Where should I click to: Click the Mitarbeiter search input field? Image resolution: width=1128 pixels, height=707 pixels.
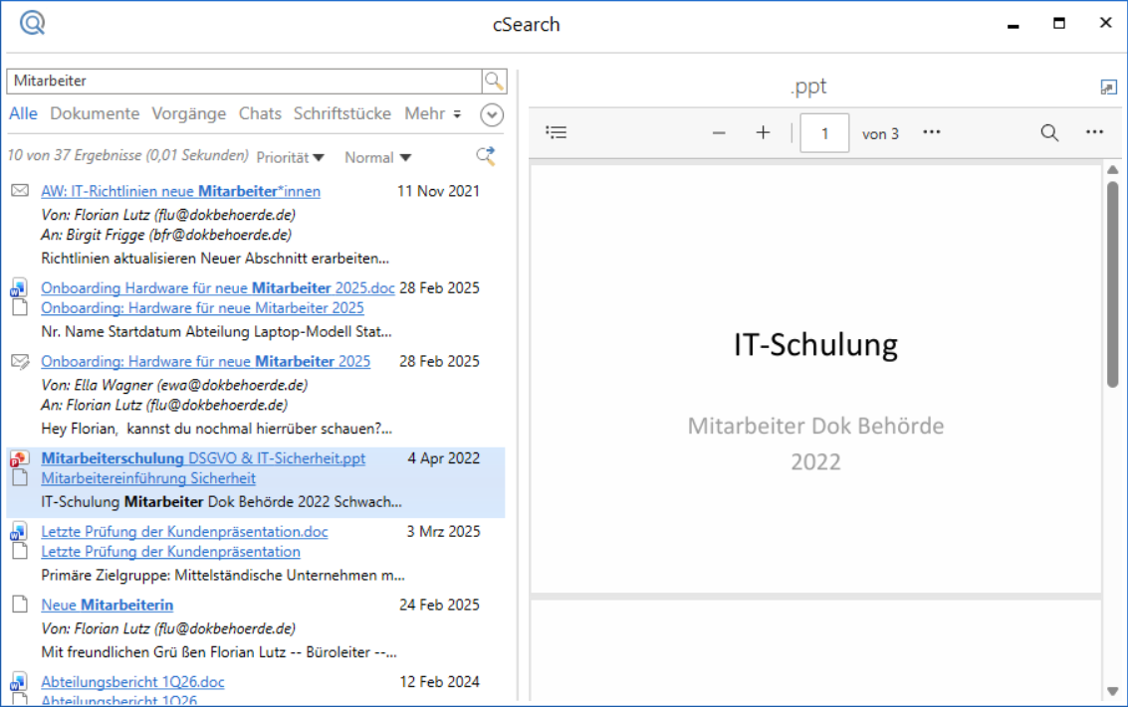(244, 81)
